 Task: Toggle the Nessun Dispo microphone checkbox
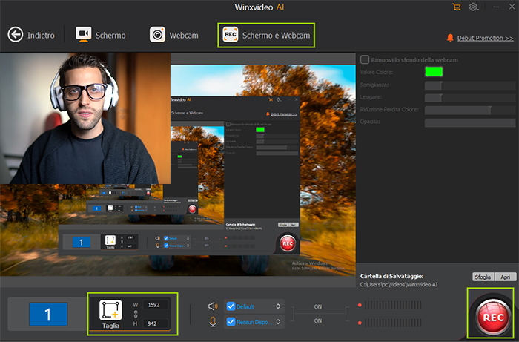click(231, 322)
